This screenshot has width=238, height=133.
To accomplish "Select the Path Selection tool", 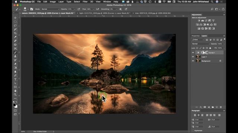I will [x=15, y=83].
